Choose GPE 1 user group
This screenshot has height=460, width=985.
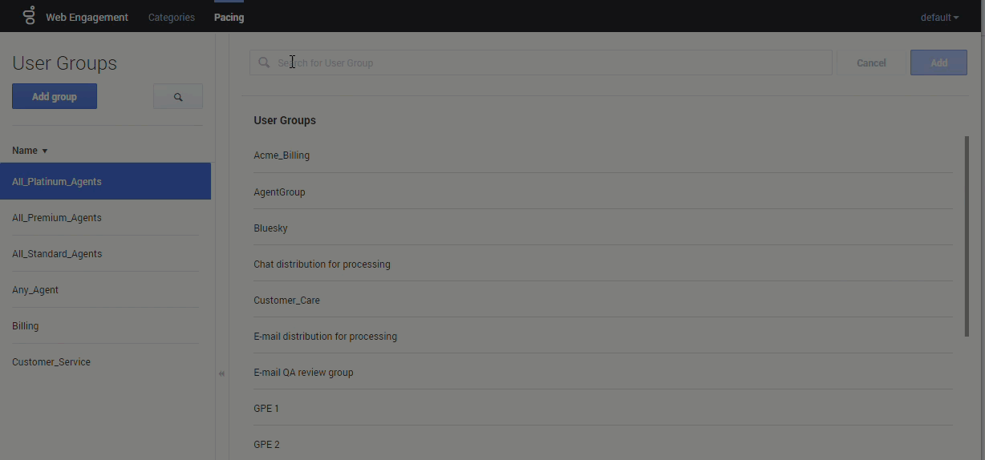coord(603,408)
